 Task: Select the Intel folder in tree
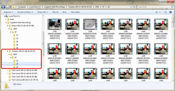pos(12,19)
